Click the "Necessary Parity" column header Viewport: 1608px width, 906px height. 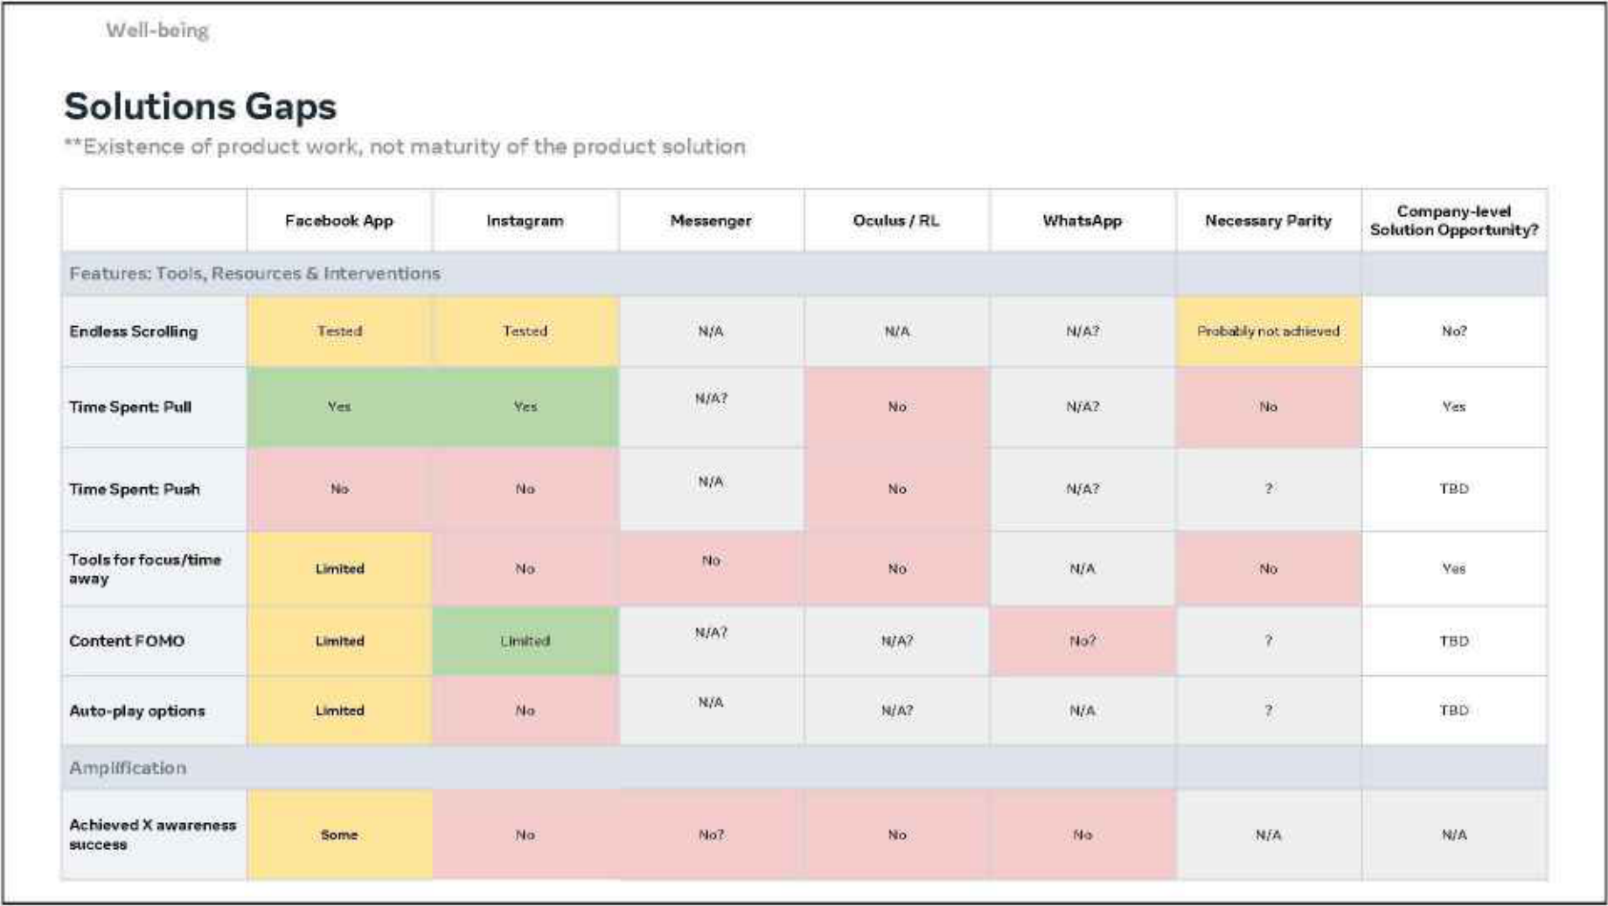tap(1268, 220)
